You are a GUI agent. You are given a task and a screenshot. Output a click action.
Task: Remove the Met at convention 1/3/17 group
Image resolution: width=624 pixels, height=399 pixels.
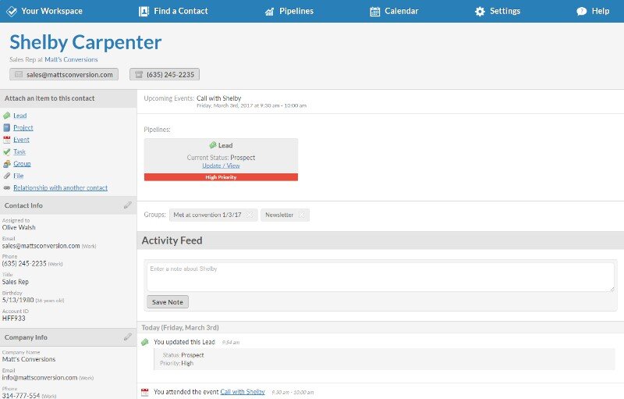[x=249, y=215]
